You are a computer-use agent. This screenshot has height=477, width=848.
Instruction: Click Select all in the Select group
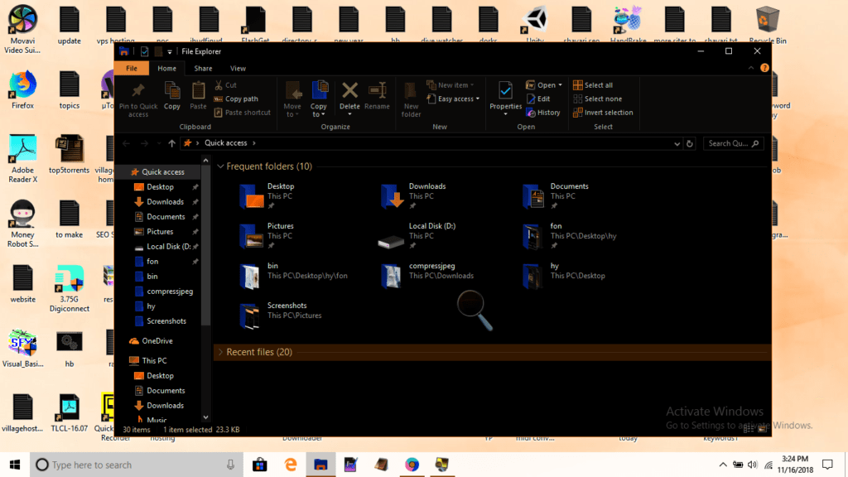pos(598,84)
